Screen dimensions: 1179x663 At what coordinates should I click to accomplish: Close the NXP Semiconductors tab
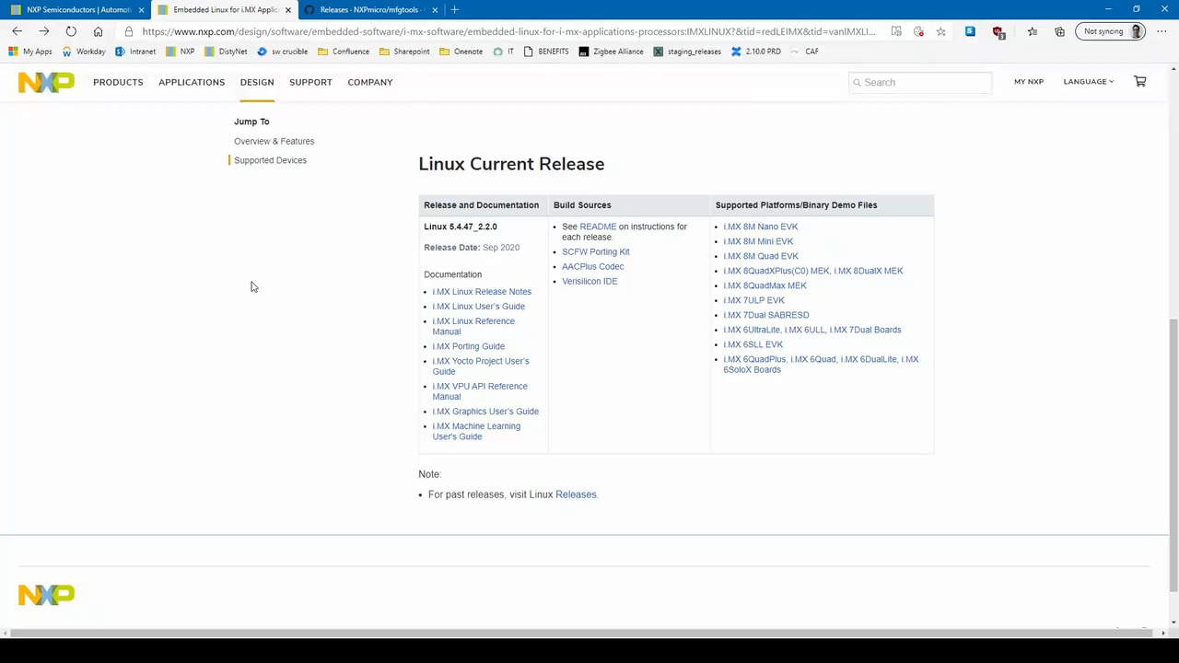[141, 9]
